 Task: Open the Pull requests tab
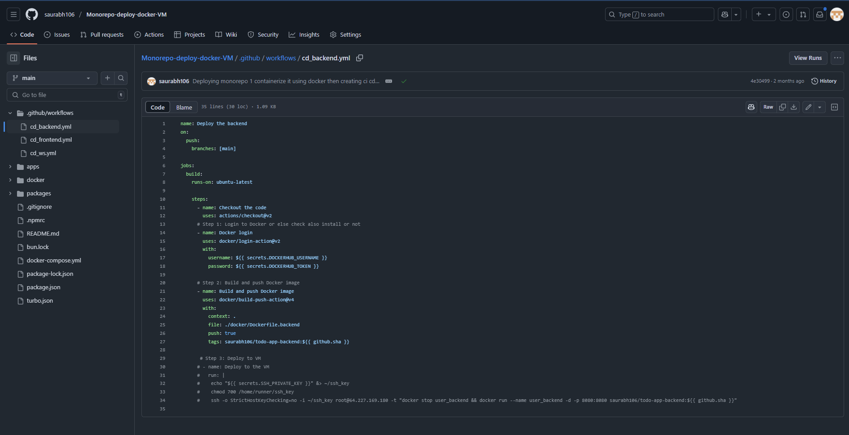(x=102, y=34)
